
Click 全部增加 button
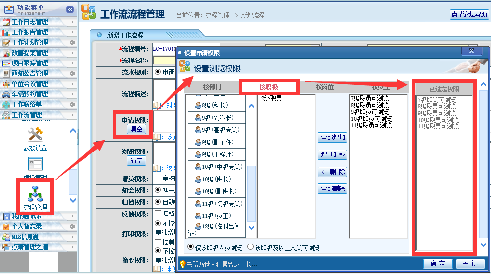[x=333, y=138]
